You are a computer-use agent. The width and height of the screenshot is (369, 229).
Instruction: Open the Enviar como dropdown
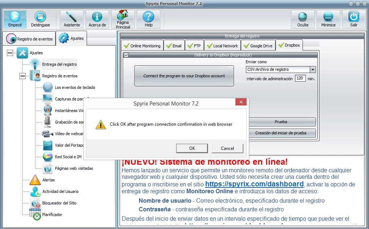click(313, 69)
